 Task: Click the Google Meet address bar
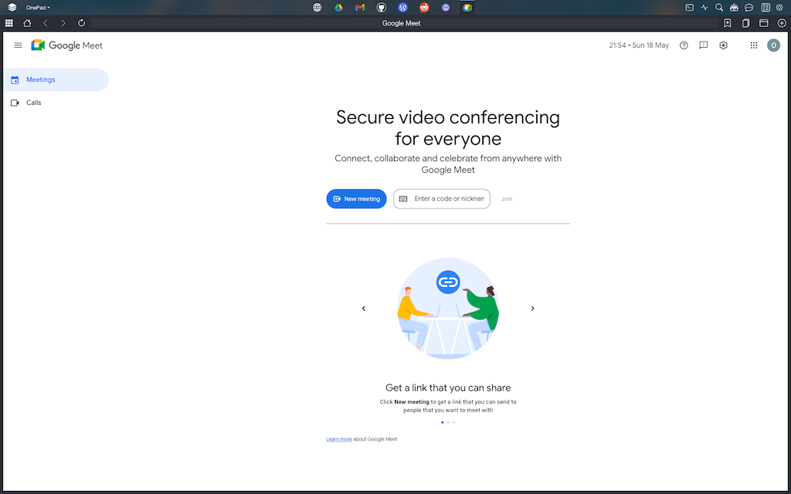point(403,23)
